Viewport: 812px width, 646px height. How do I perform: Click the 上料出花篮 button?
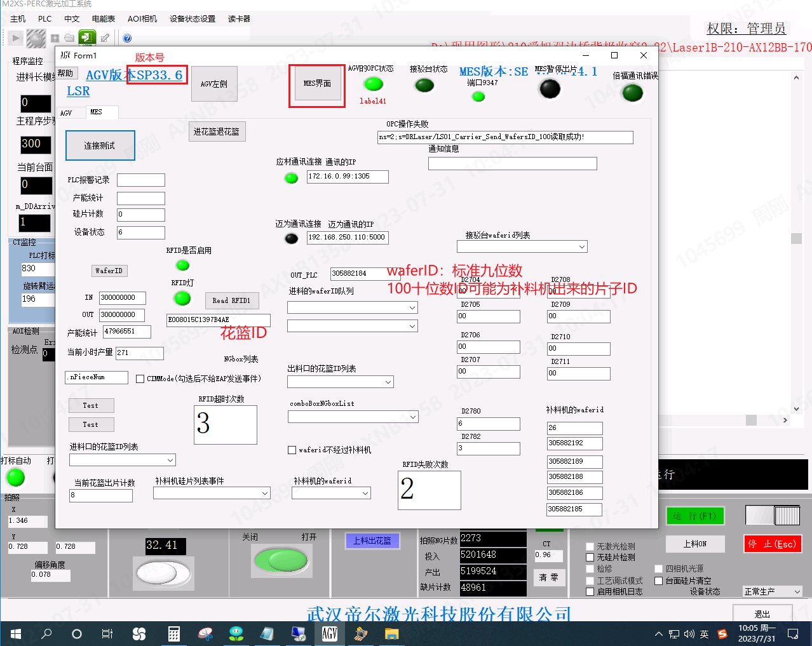[x=372, y=541]
